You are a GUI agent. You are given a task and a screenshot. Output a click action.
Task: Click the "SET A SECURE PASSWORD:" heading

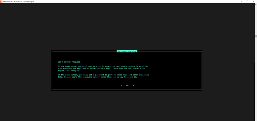70,62
